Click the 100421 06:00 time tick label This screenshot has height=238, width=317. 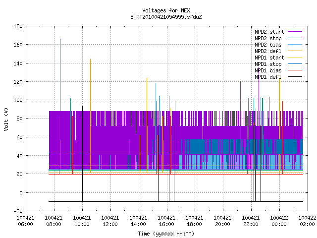click(25, 221)
